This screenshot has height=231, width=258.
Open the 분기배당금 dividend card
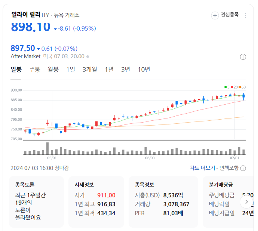(228, 202)
